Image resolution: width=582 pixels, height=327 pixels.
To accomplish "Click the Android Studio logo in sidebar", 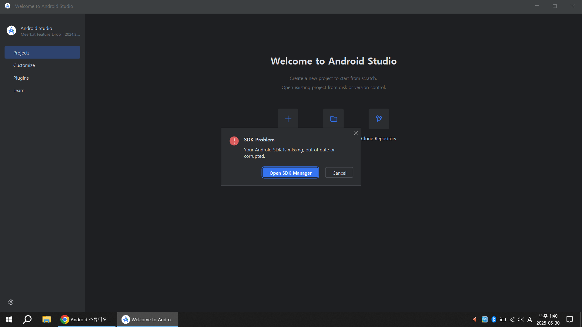I will (11, 31).
